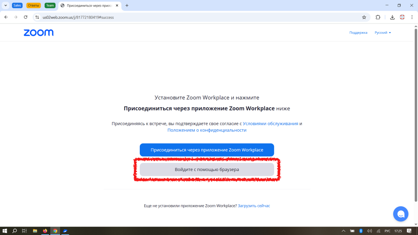The image size is (418, 235).
Task: Click the Chrome profile avatar
Action: tap(402, 17)
